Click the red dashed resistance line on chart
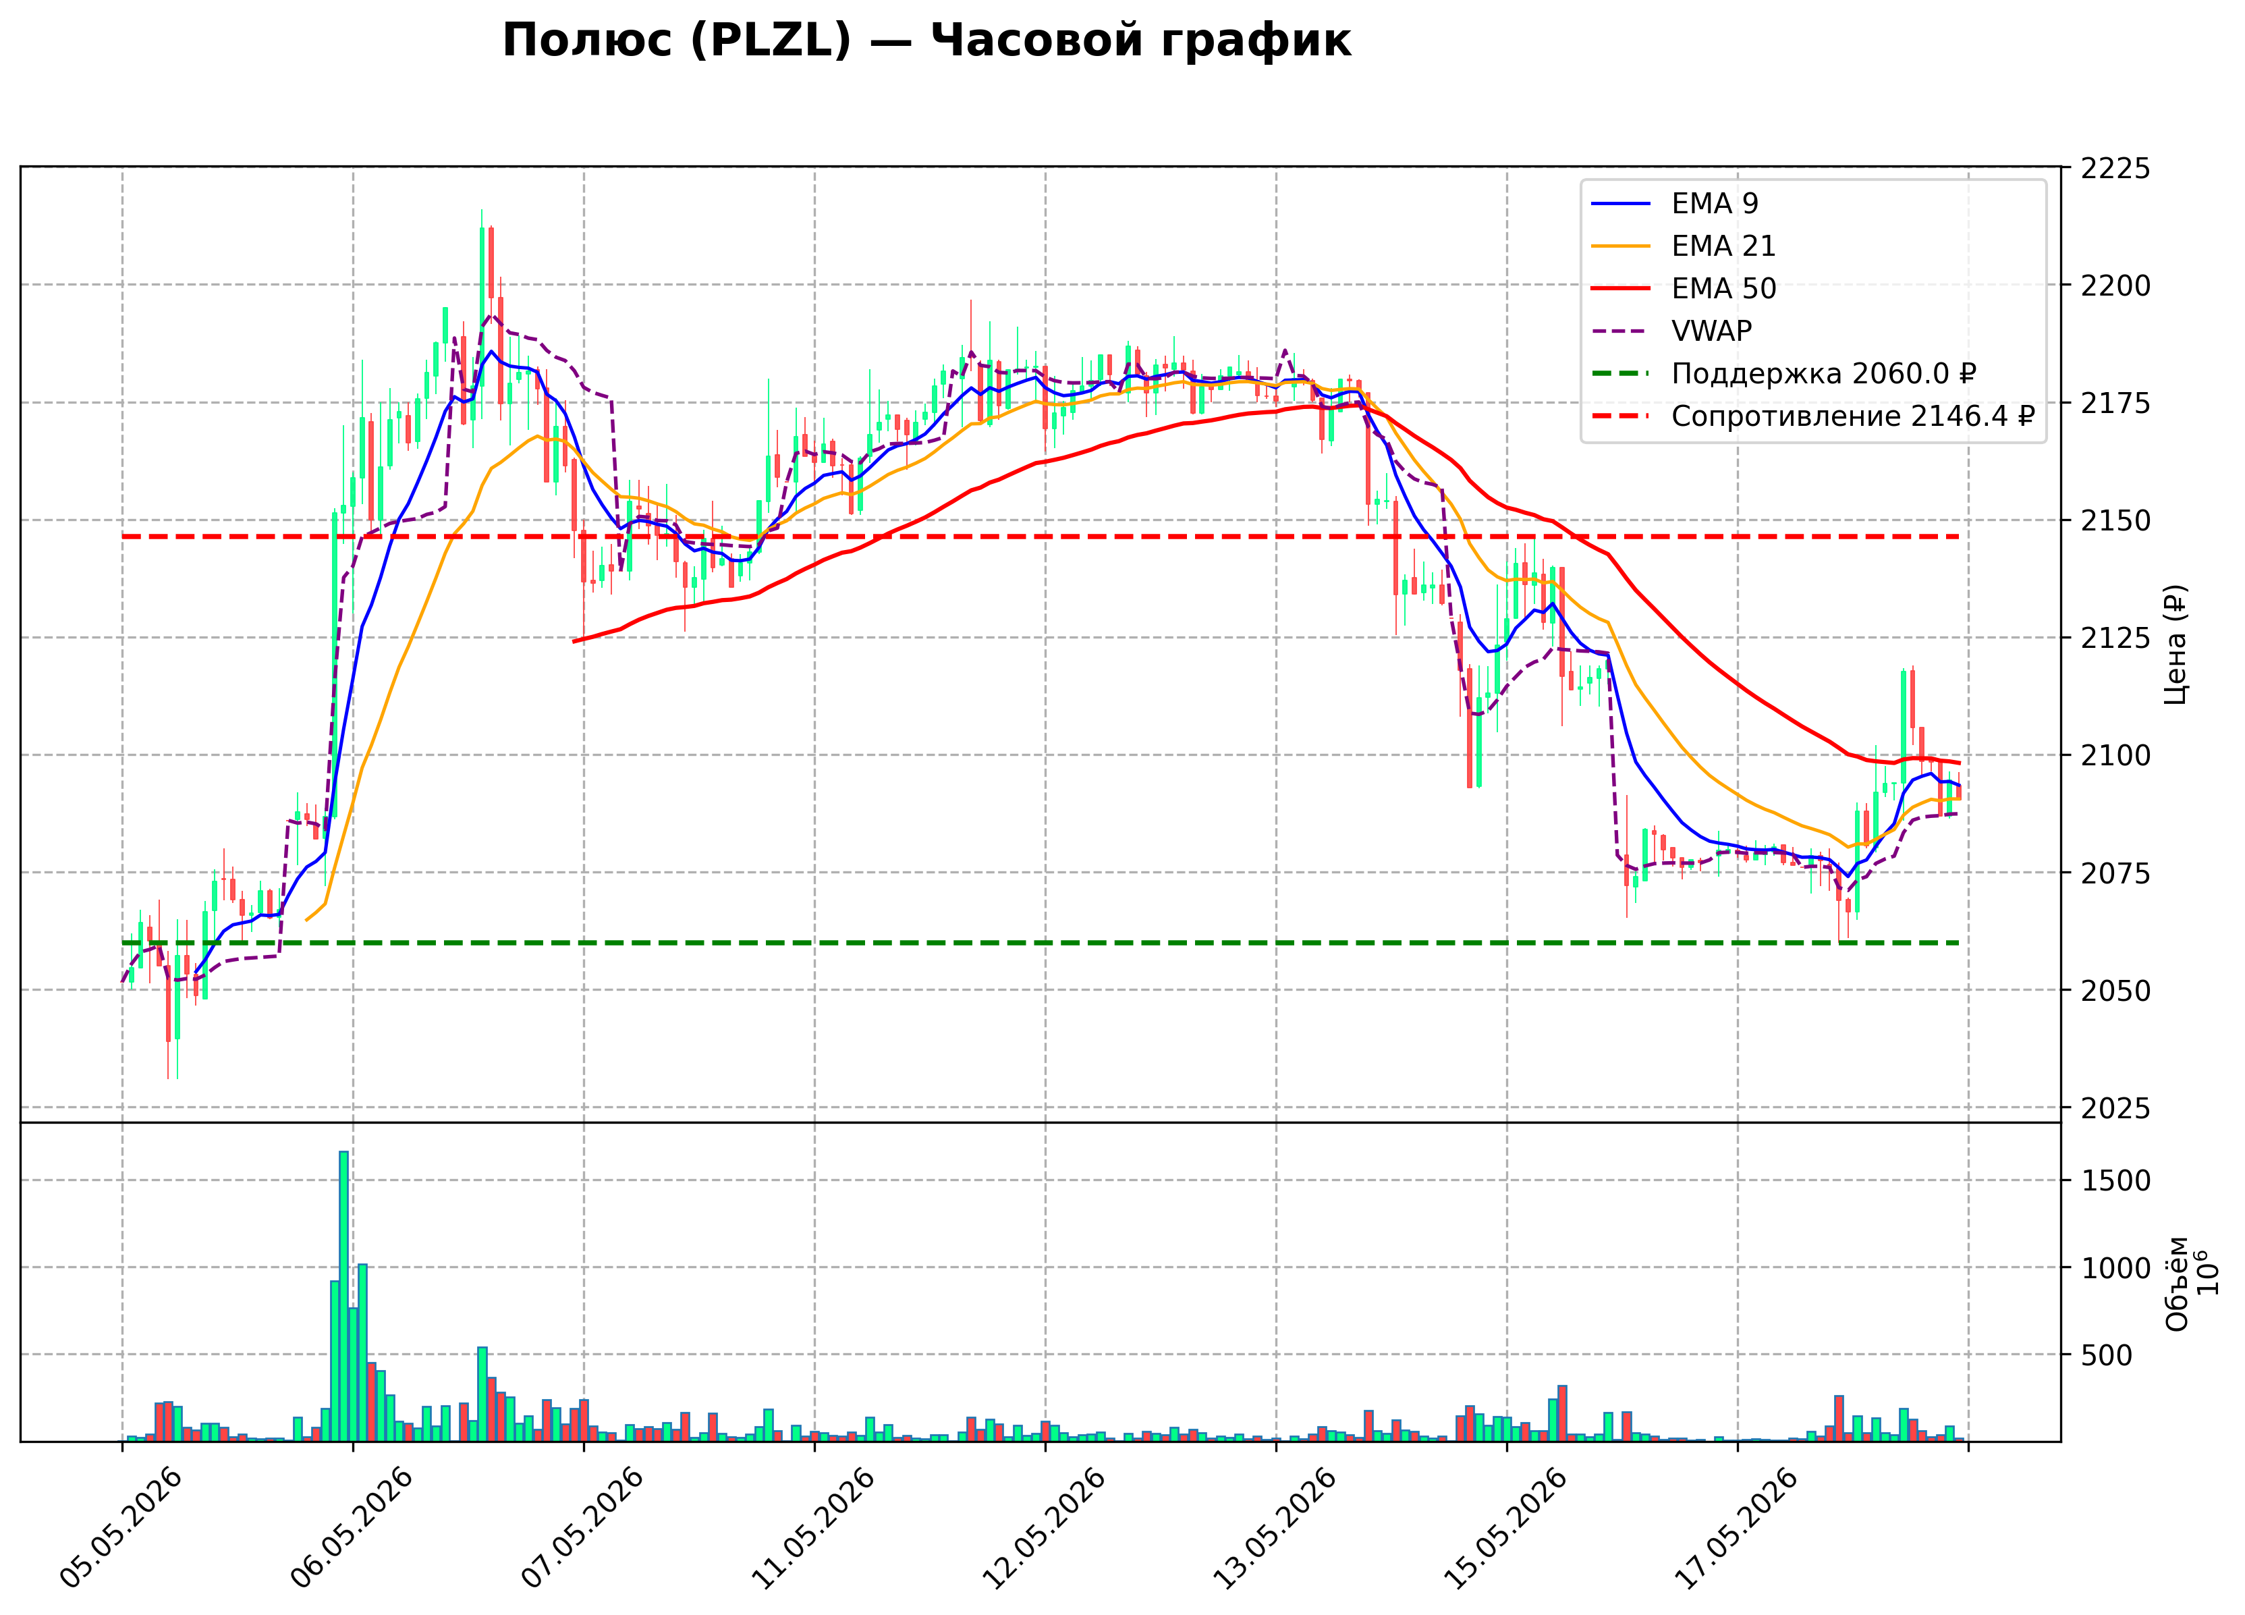2245x1615 pixels. tap(1041, 537)
